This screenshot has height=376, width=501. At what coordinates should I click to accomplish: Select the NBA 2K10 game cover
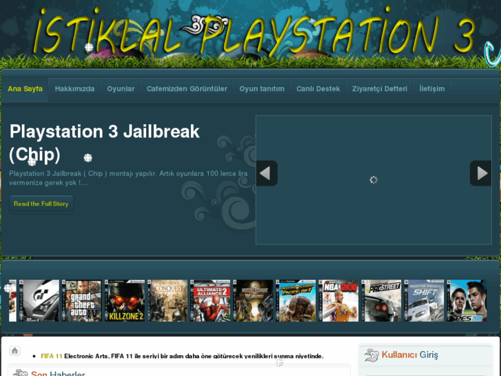click(338, 301)
